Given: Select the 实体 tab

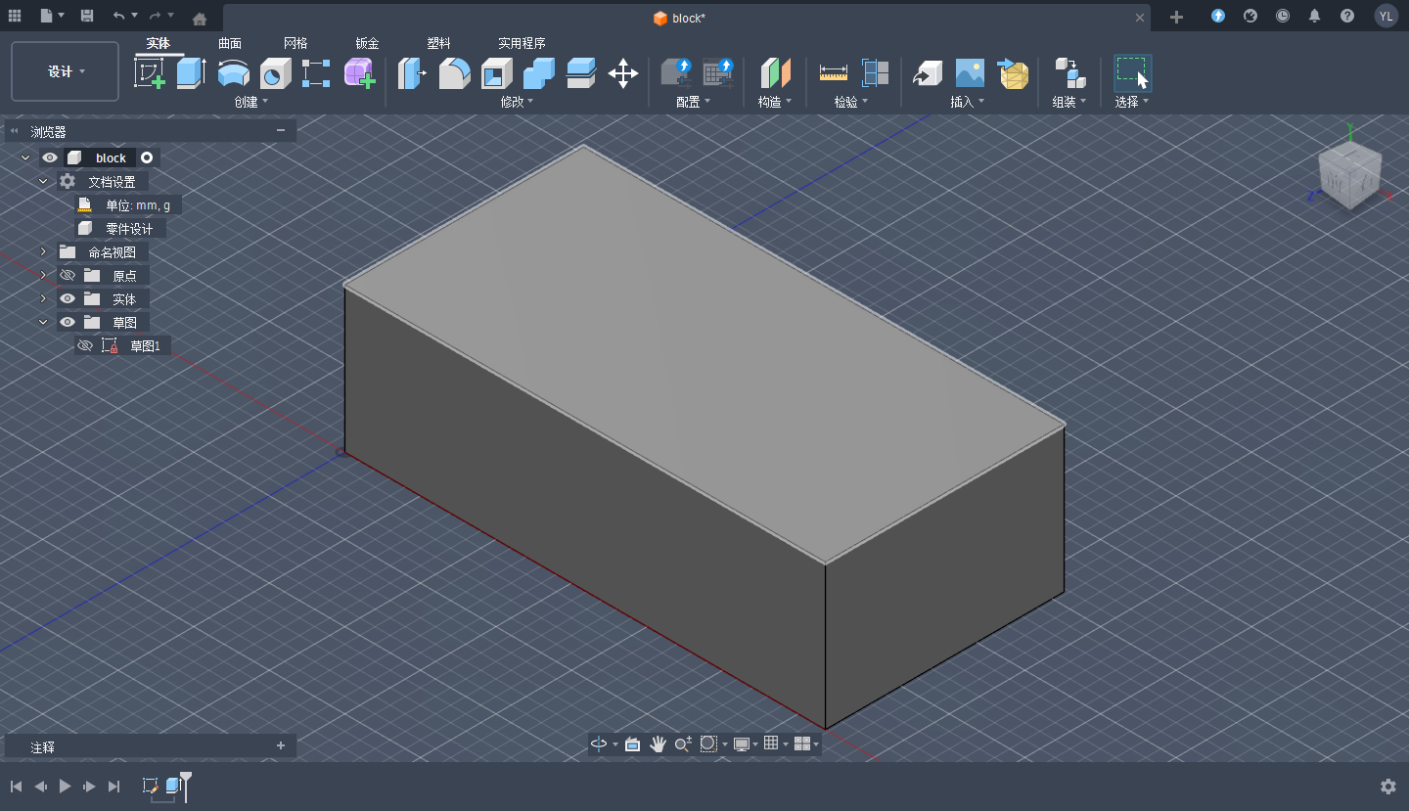Looking at the screenshot, I should (x=159, y=43).
